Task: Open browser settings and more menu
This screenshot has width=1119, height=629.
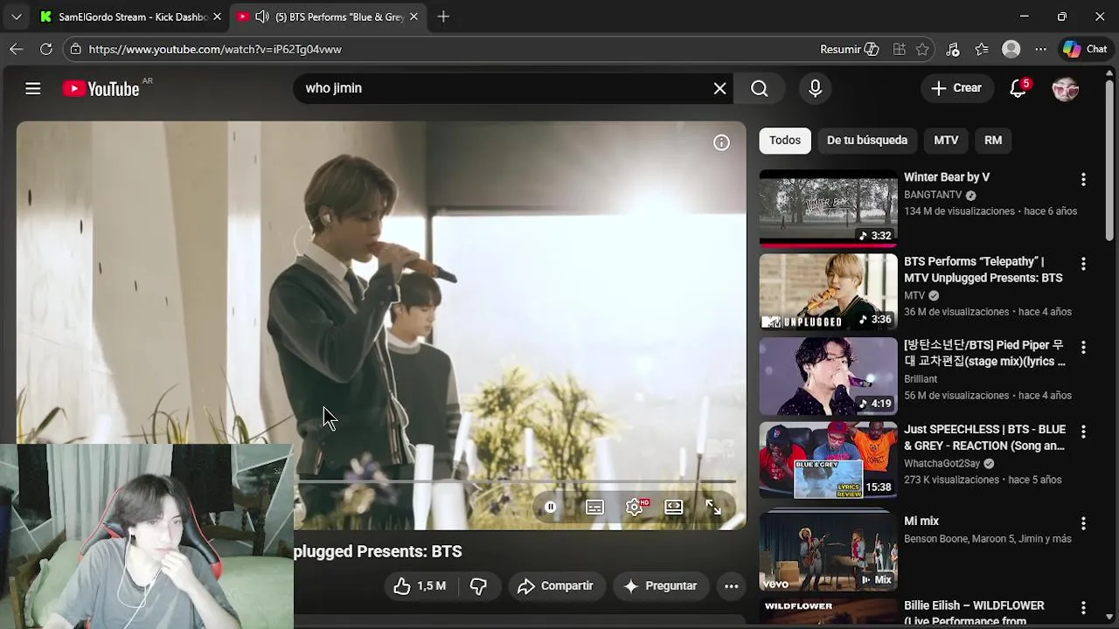Action: (1040, 50)
